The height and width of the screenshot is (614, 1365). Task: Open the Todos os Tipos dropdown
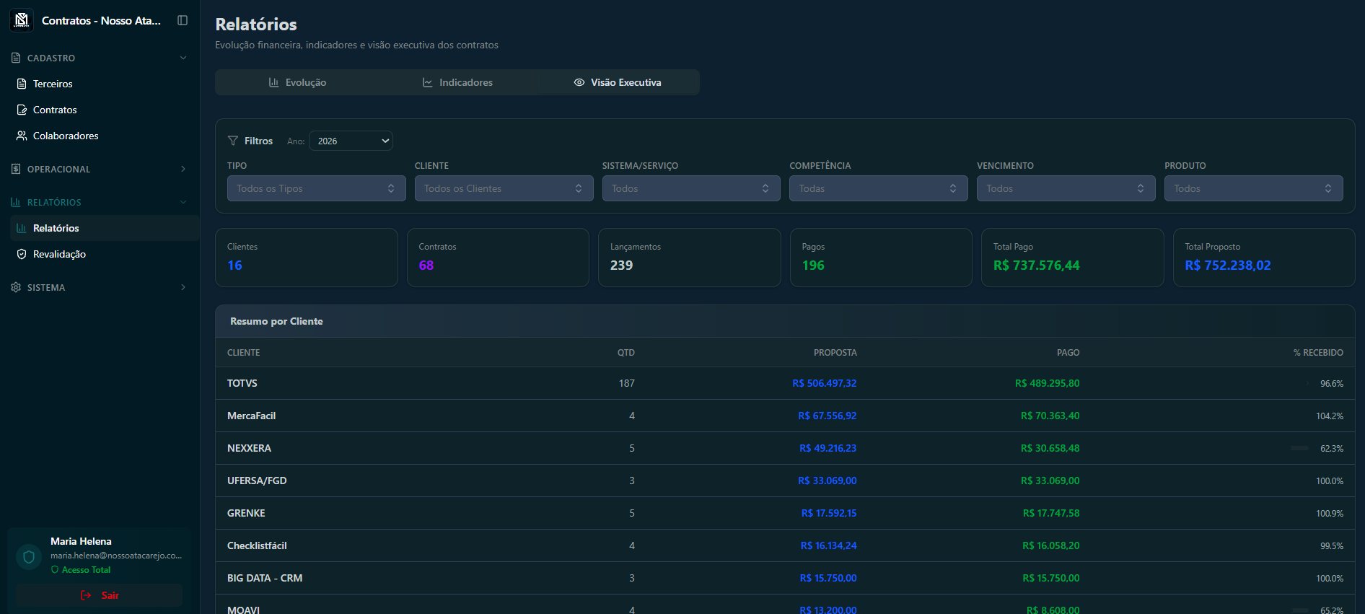tap(316, 188)
